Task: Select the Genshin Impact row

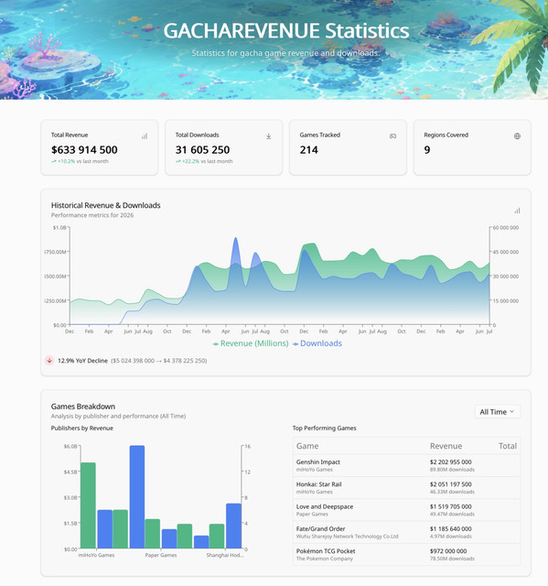Action: (x=406, y=465)
